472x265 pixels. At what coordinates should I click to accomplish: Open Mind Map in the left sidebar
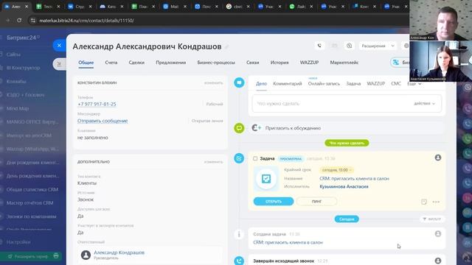click(18, 108)
